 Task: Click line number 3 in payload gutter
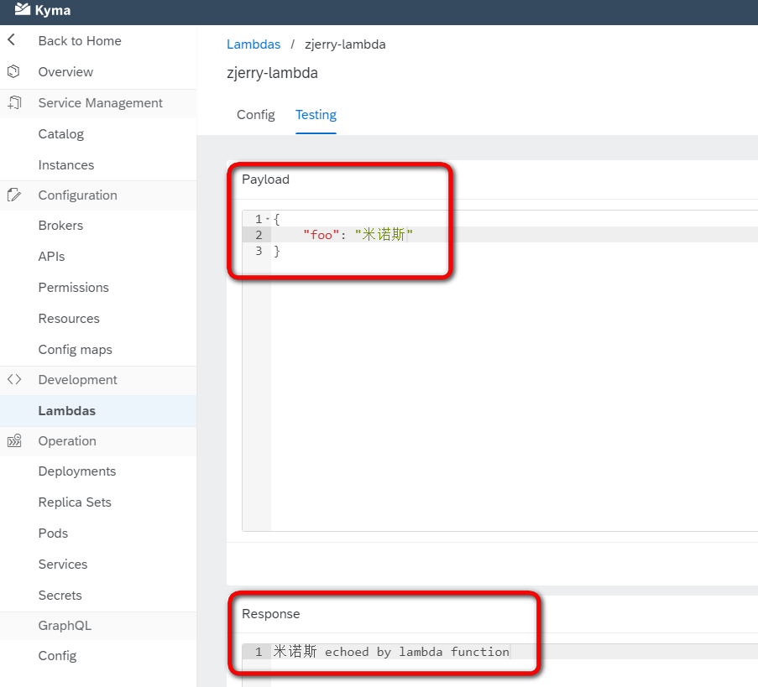point(259,251)
